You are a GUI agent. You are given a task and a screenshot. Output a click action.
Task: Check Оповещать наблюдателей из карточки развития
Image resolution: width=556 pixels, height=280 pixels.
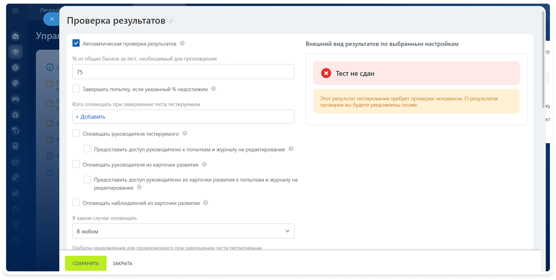76,202
